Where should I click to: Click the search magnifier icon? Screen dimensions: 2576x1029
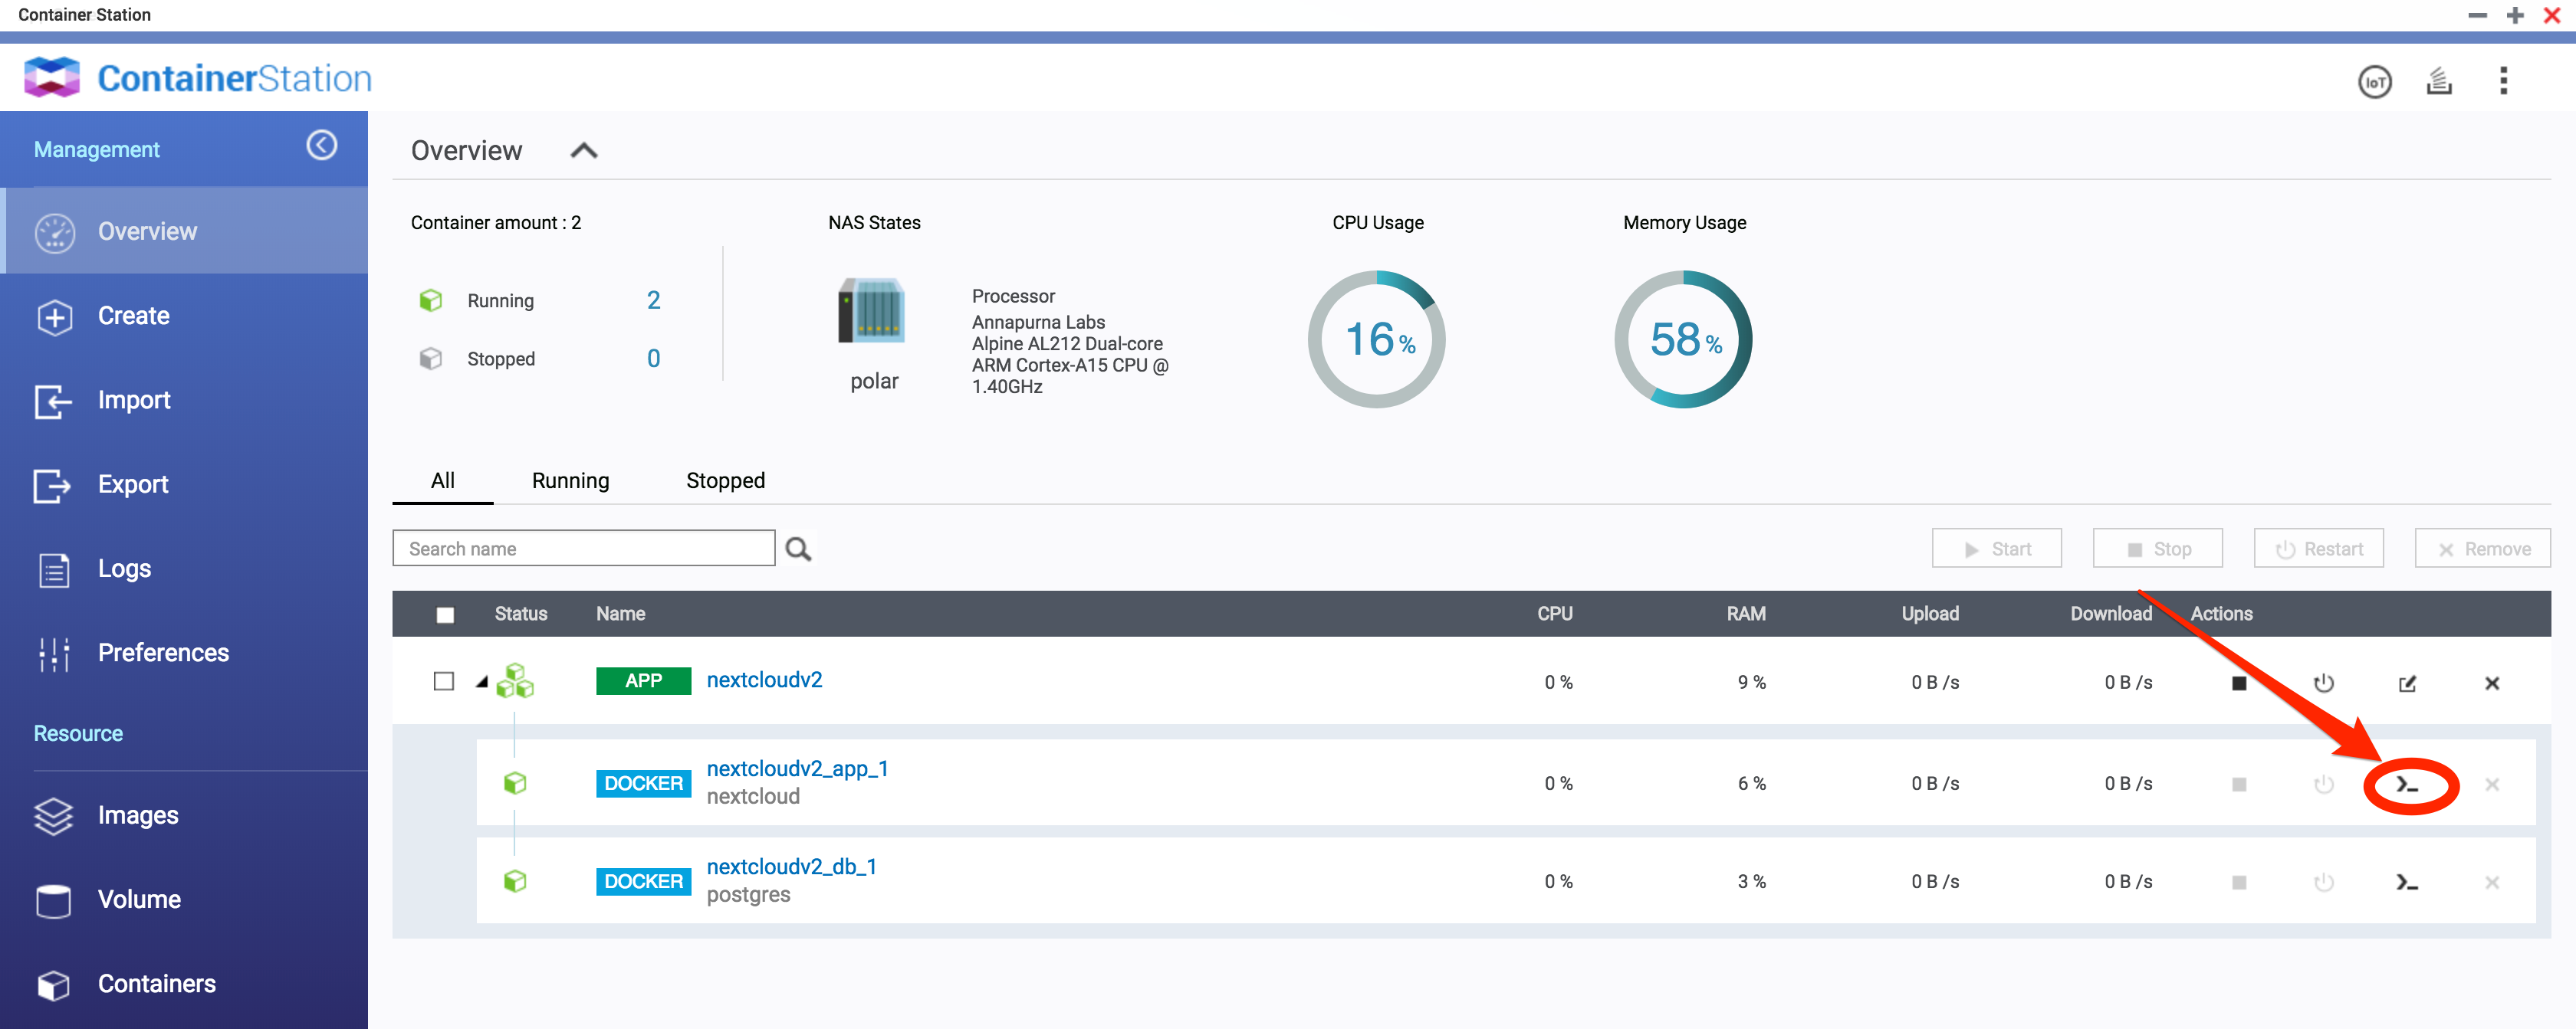(x=797, y=549)
